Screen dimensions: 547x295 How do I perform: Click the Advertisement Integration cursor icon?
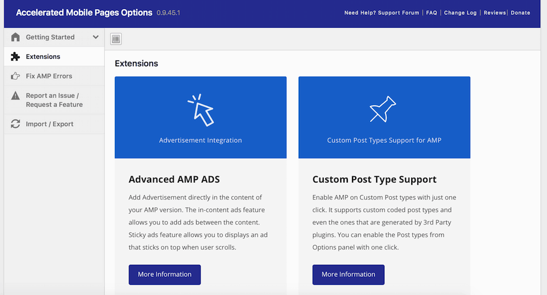point(201,110)
